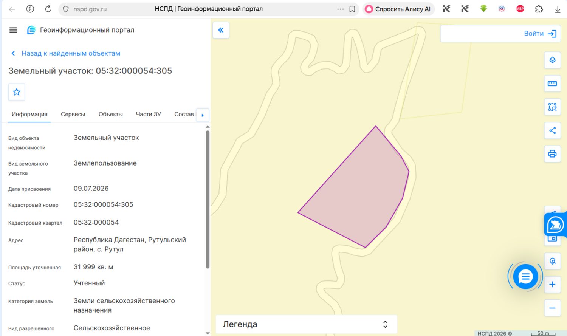
Task: Select the ruler measurement tool
Action: point(552,84)
